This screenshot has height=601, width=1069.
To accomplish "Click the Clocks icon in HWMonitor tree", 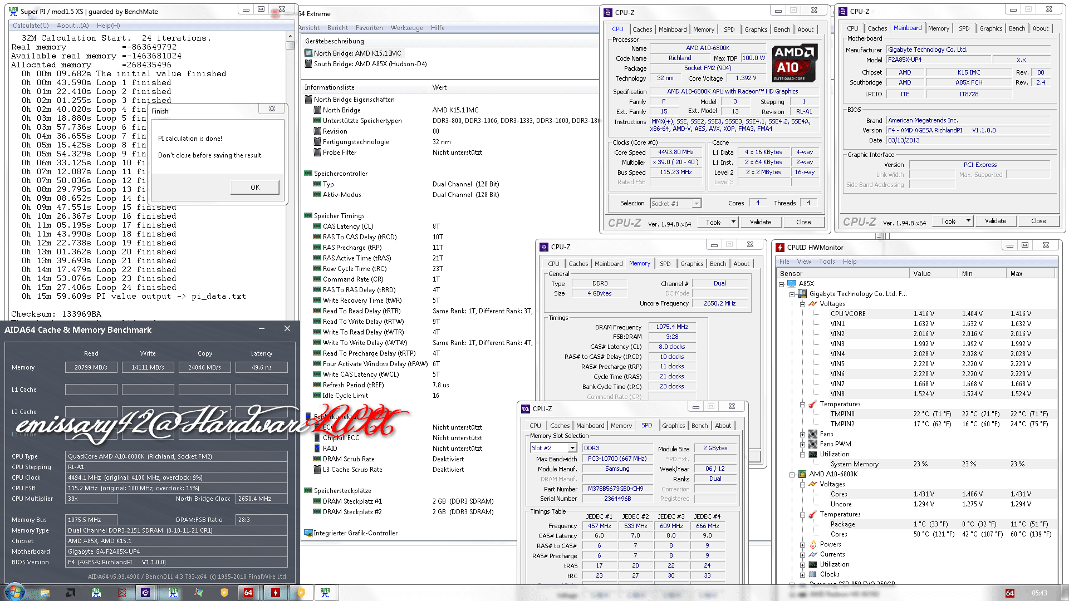I will (813, 574).
